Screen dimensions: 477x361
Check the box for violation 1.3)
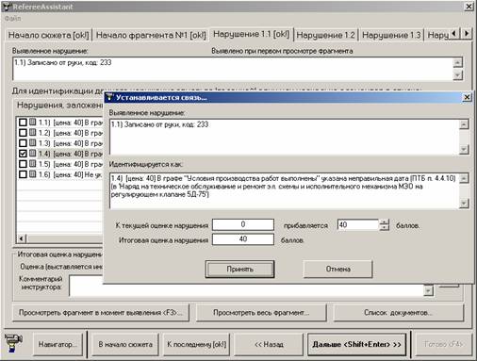tap(23, 143)
